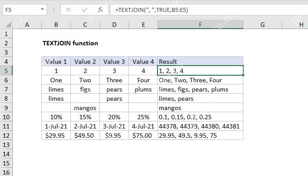Select cell '29.95, 49.5, 9.95, 75'

[200, 136]
